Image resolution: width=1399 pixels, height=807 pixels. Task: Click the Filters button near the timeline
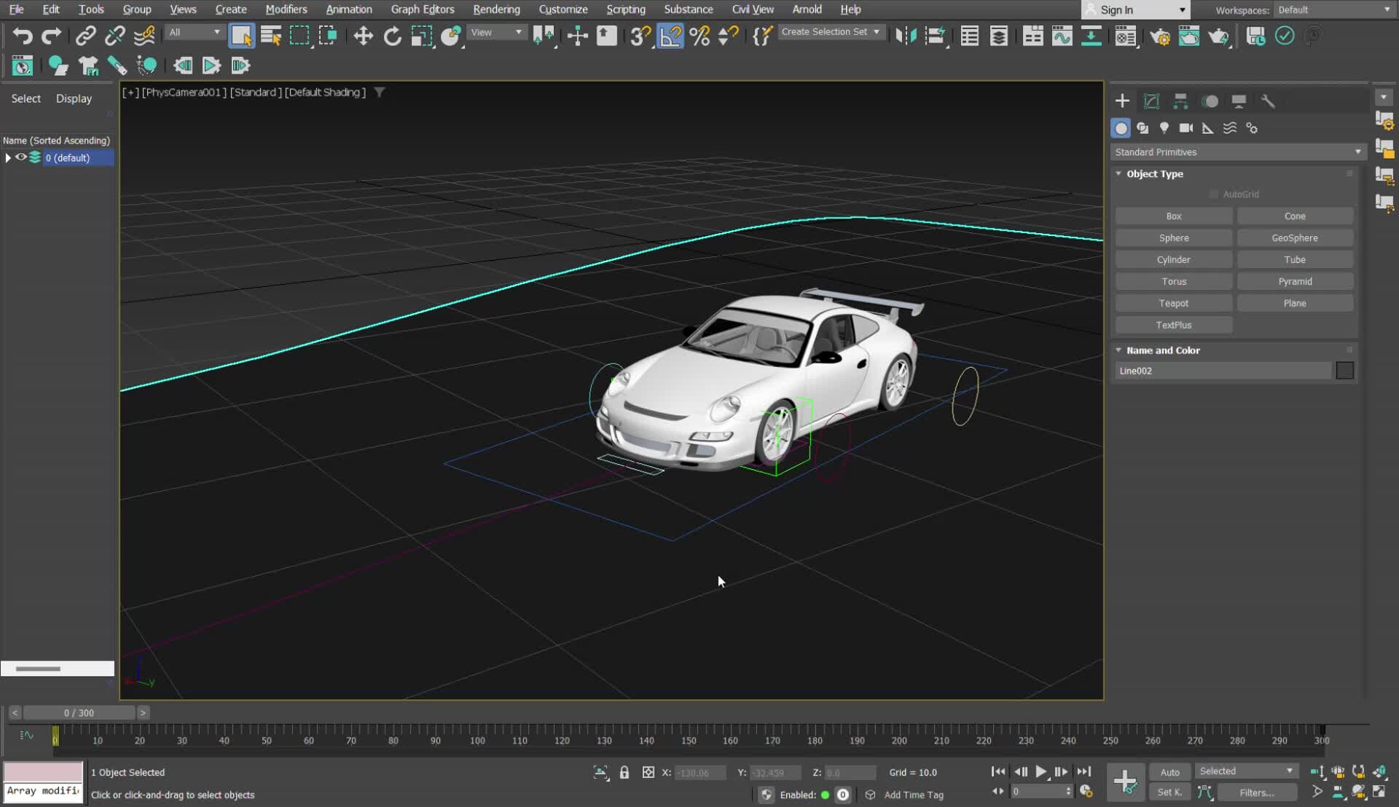(x=1258, y=792)
